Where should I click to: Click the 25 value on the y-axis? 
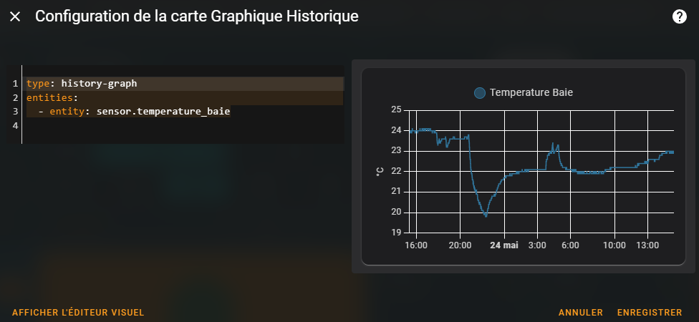pos(396,110)
